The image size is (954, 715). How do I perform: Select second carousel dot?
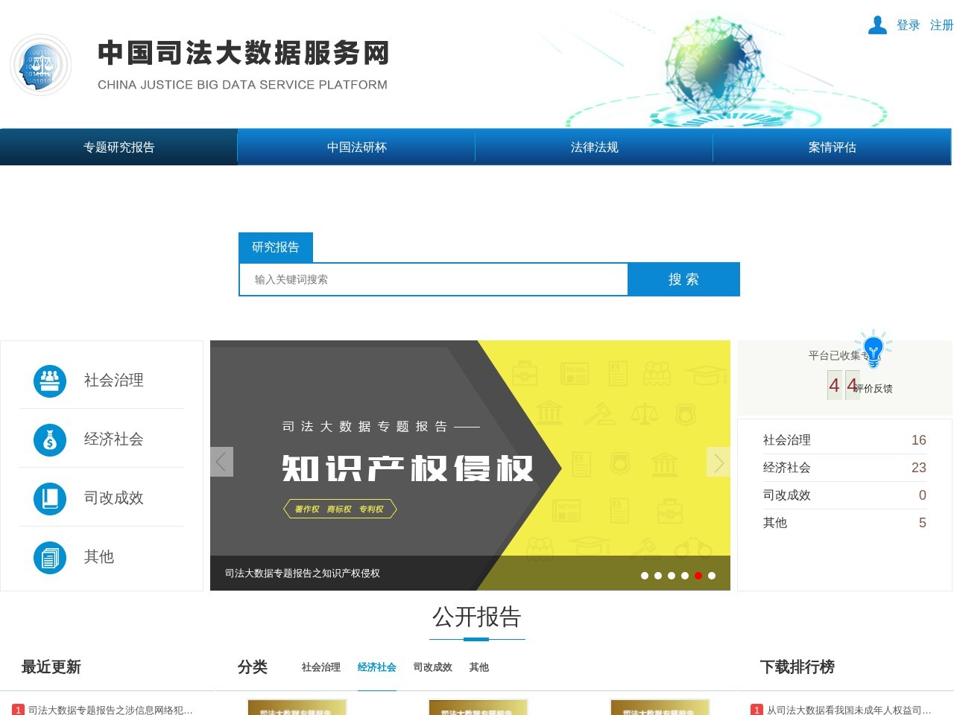point(658,576)
